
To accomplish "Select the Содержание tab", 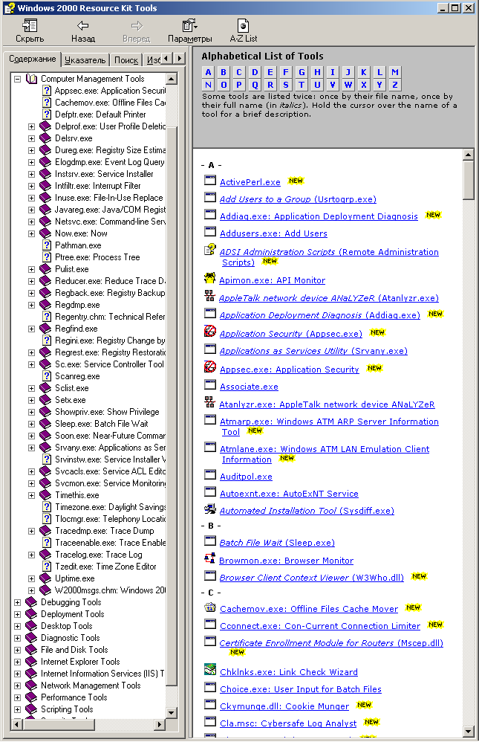I will 33,59.
